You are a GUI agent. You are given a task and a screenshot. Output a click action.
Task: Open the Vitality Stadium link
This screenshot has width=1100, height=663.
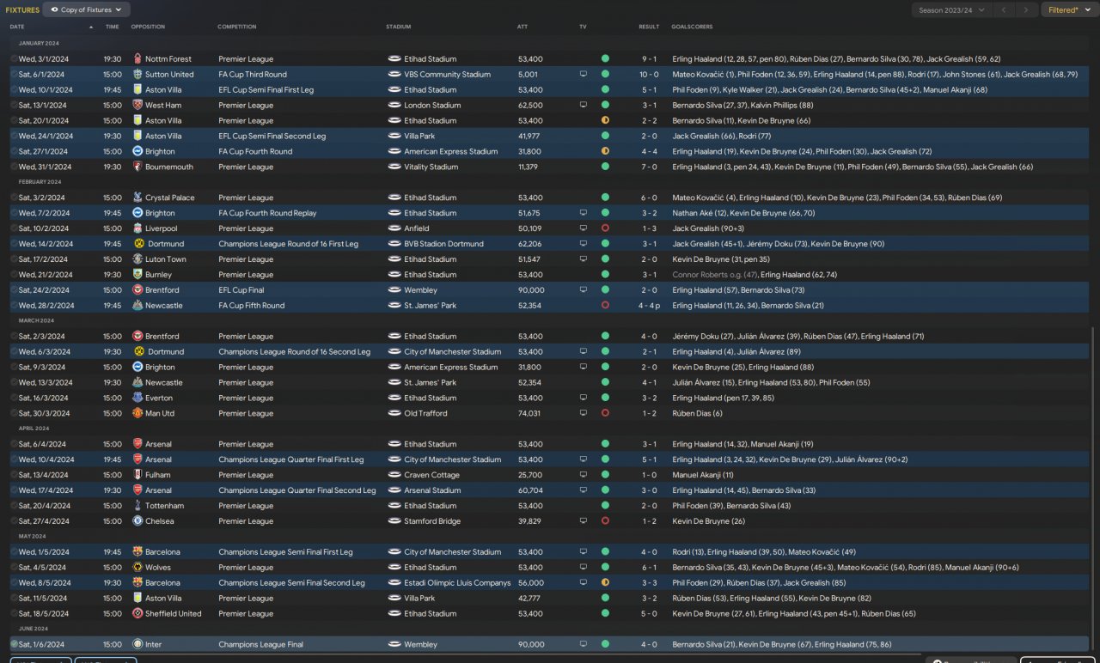pyautogui.click(x=431, y=167)
